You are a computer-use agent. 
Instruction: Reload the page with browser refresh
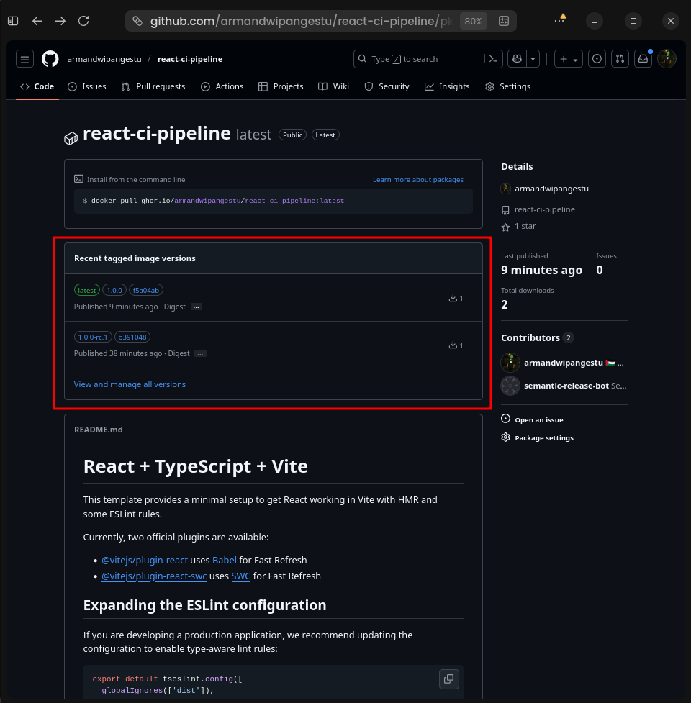(x=83, y=21)
